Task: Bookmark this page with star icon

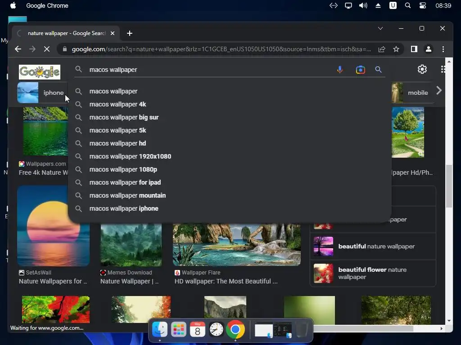Action: 396,49
